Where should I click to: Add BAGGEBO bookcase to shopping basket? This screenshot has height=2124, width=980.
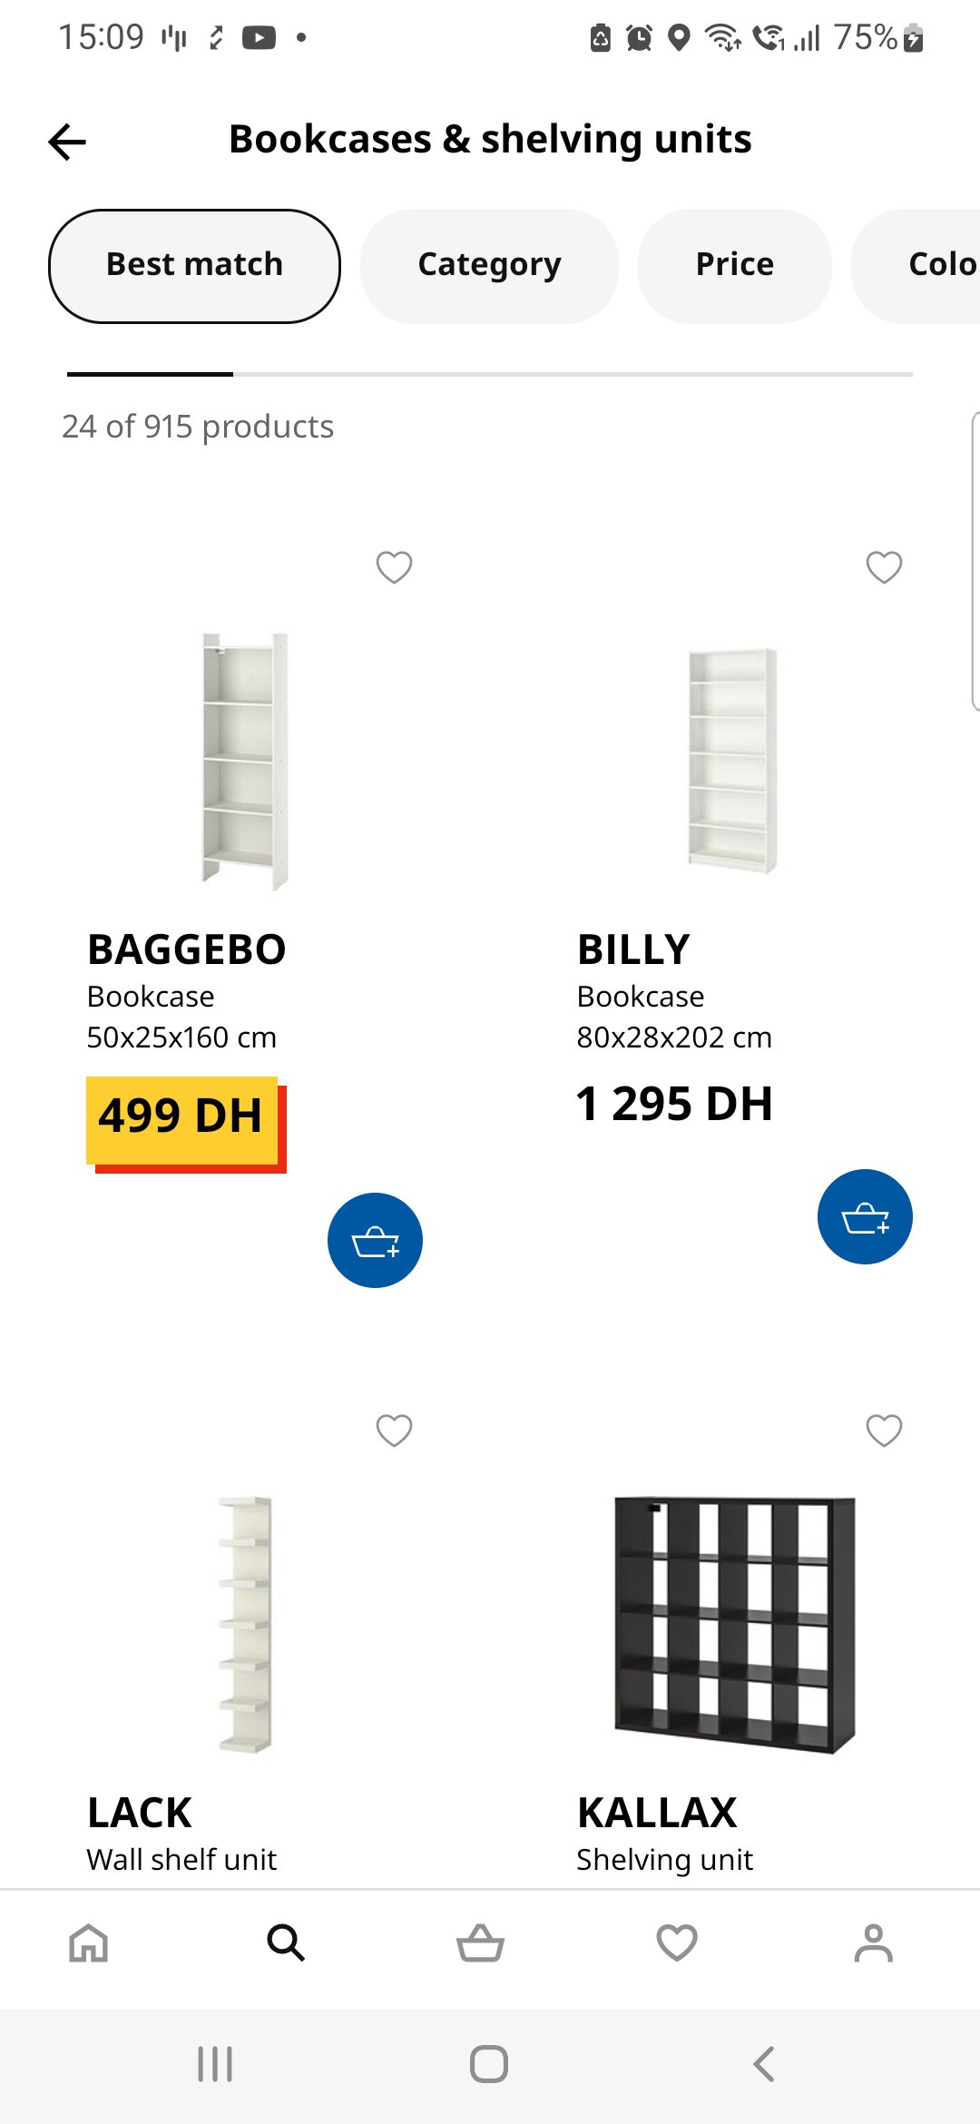pyautogui.click(x=375, y=1240)
